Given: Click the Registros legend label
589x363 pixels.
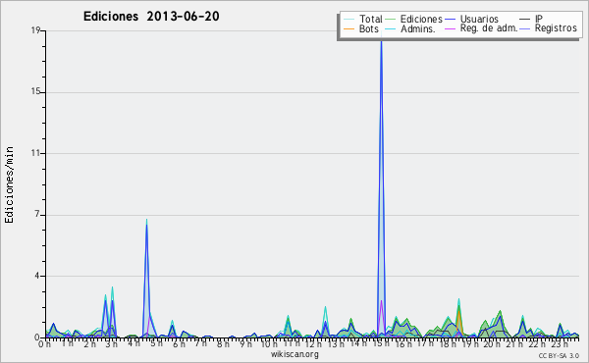Looking at the screenshot, I should click(556, 28).
